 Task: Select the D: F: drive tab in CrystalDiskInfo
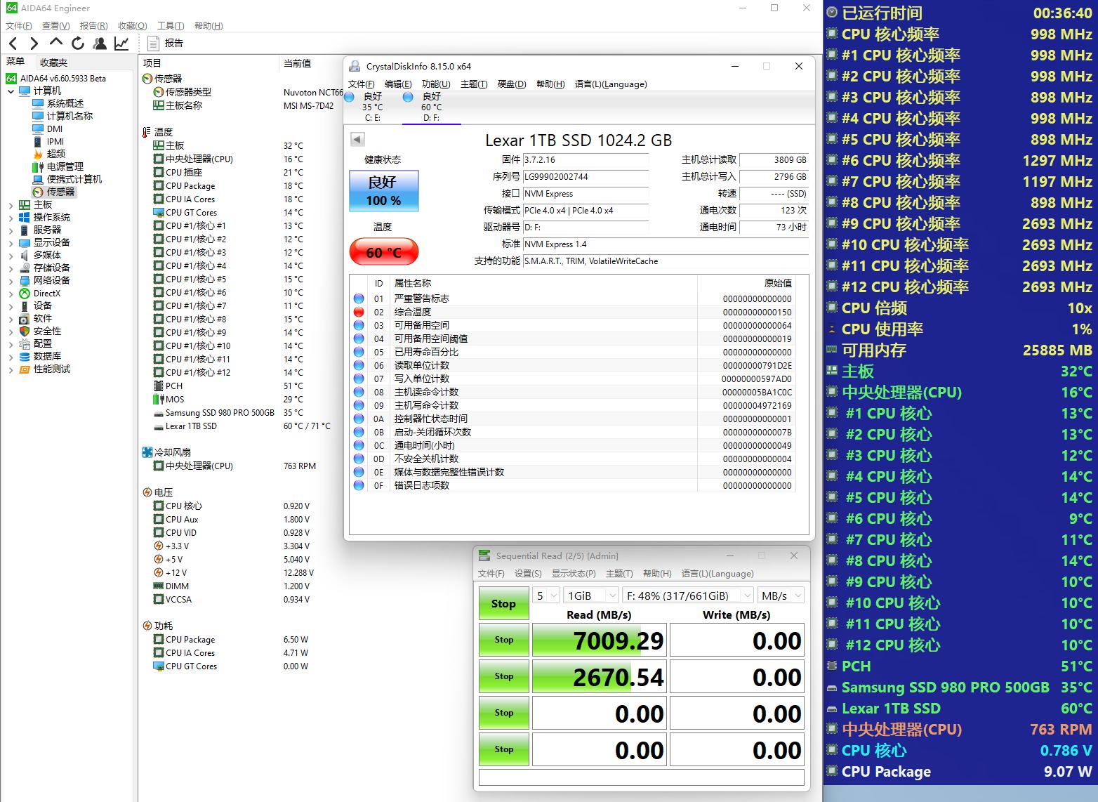point(432,107)
